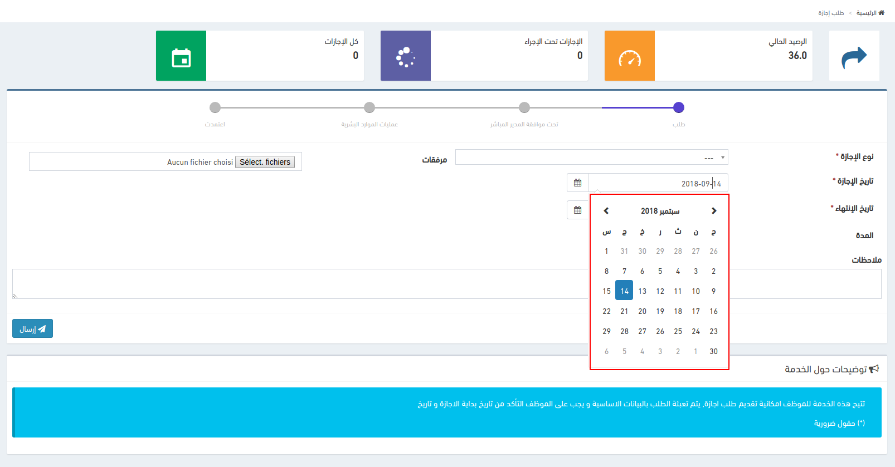Viewport: 895px width, 467px height.
Task: Go to previous month in date picker
Action: [x=606, y=211]
